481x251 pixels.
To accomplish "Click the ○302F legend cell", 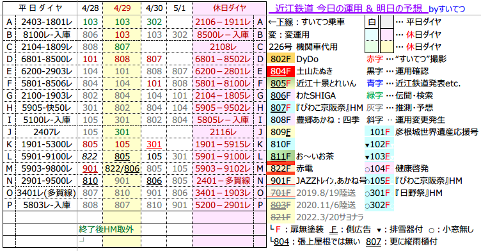I will [380, 205].
